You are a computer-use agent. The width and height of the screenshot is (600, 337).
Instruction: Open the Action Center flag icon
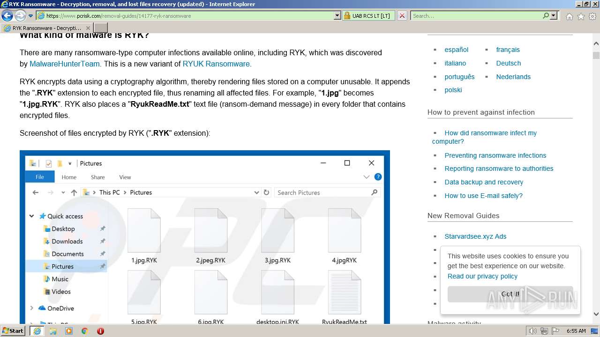(x=555, y=331)
